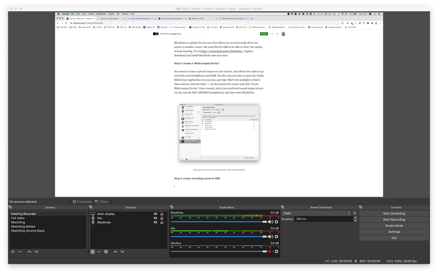Select 'dovetail - Google Search' Chrome tab

click(110, 18)
